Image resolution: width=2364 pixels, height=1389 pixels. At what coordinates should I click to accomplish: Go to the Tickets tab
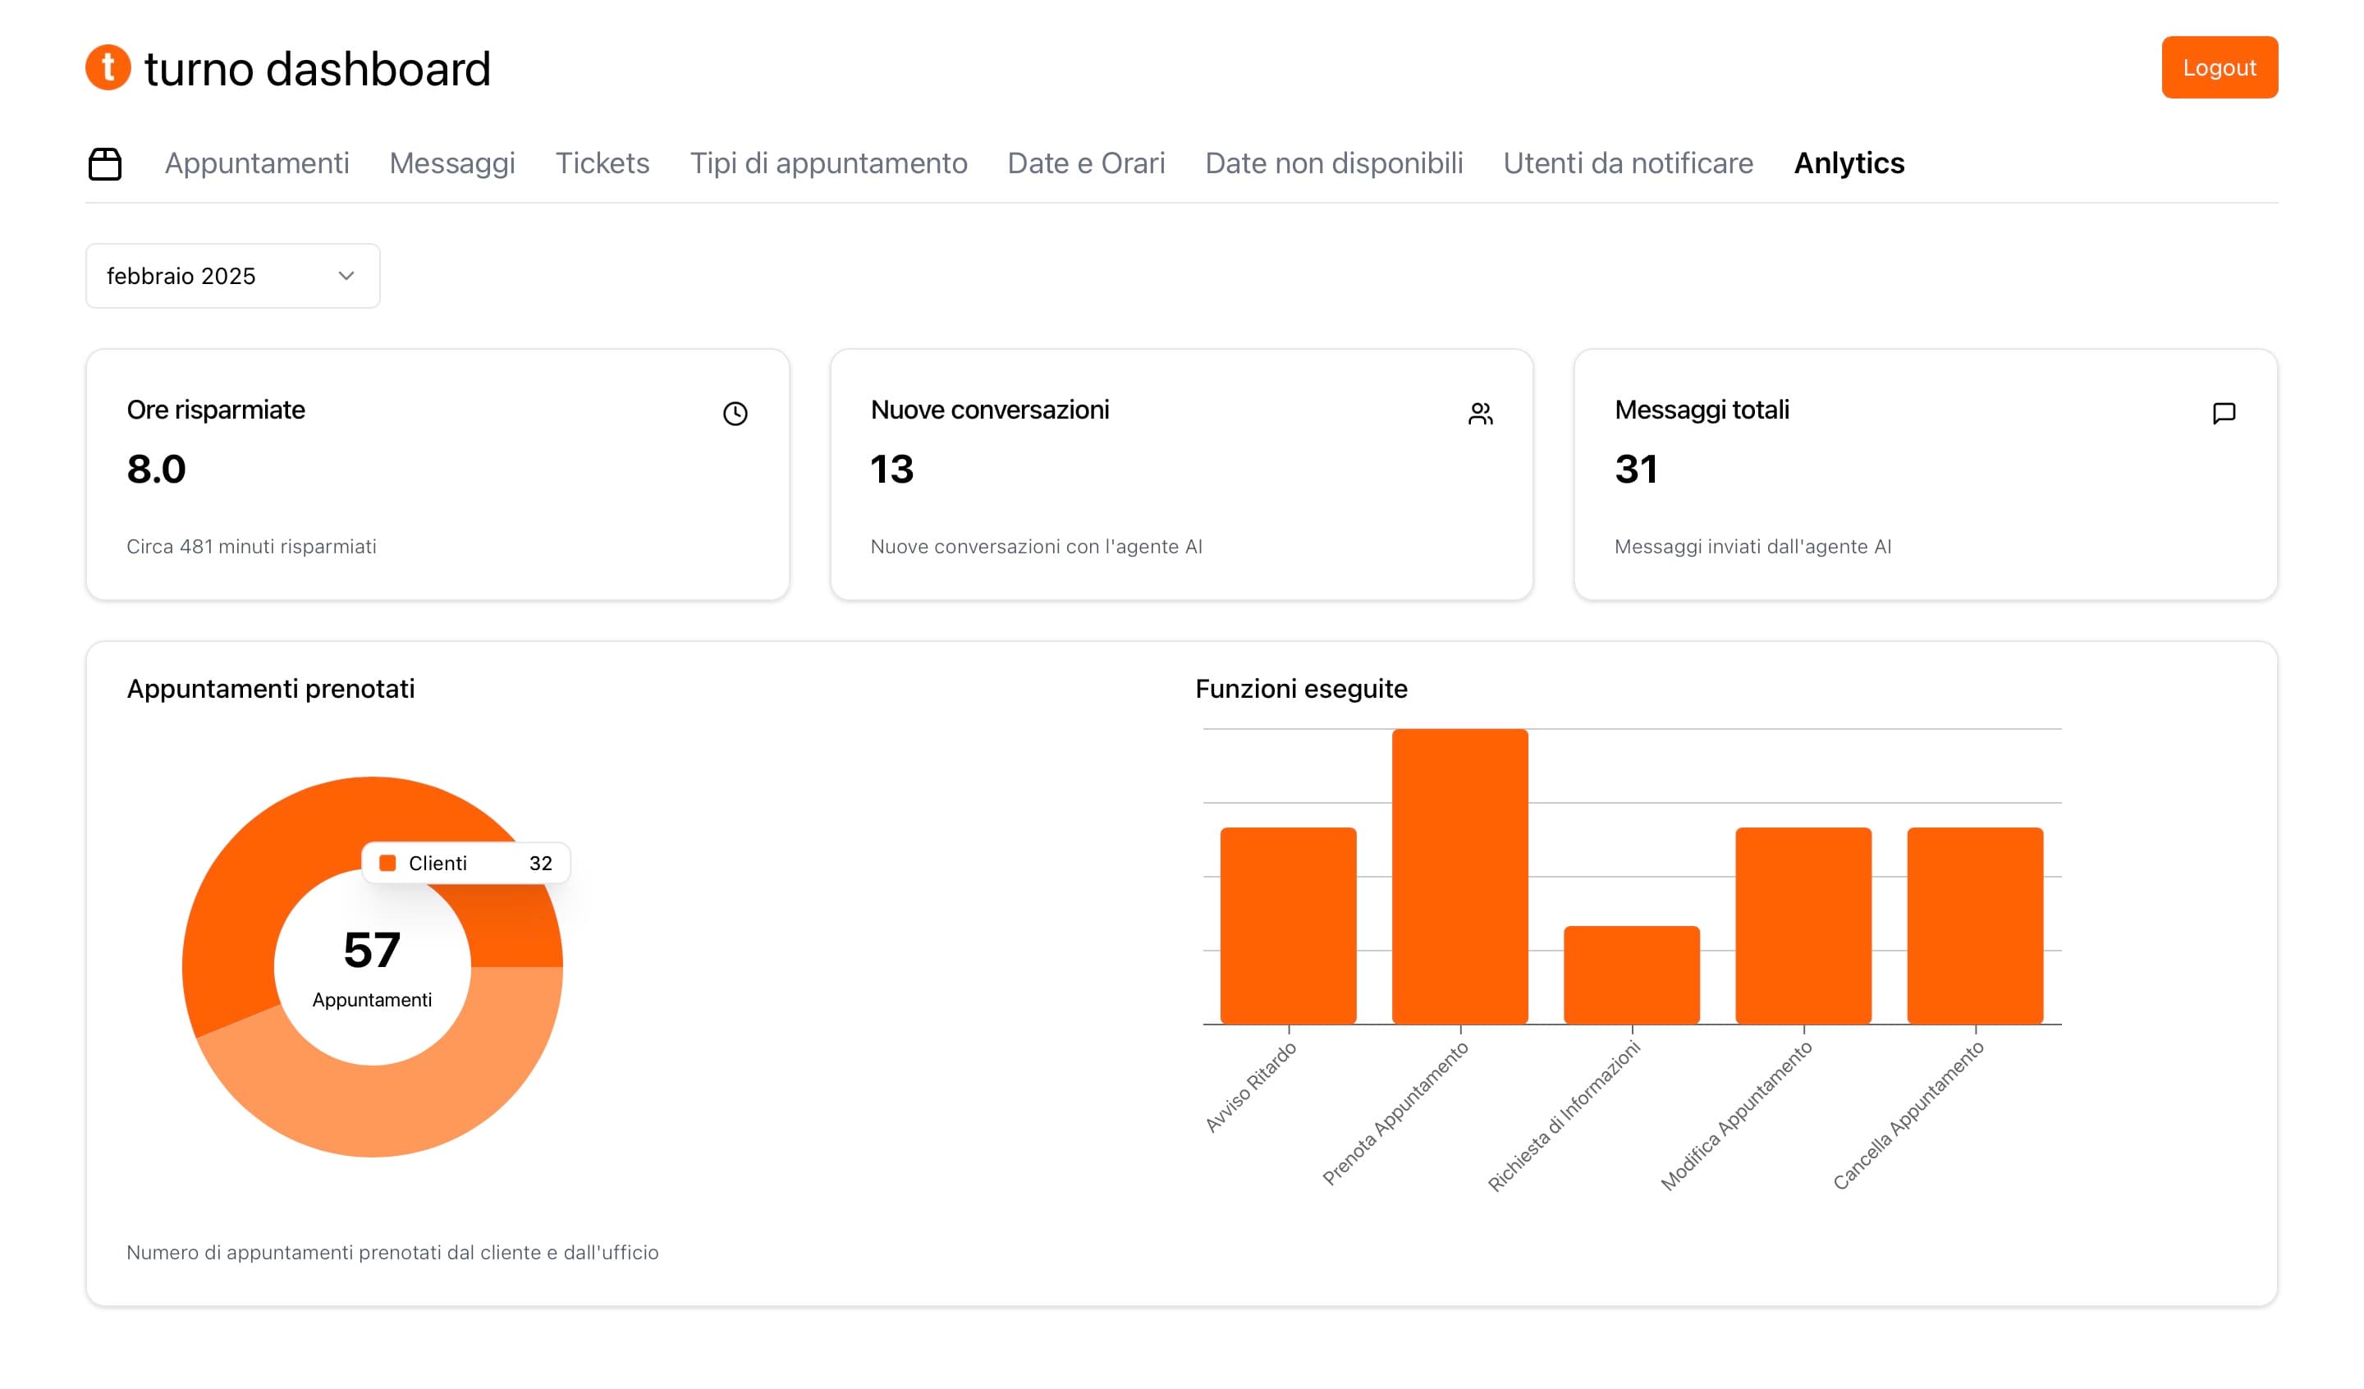pos(602,163)
